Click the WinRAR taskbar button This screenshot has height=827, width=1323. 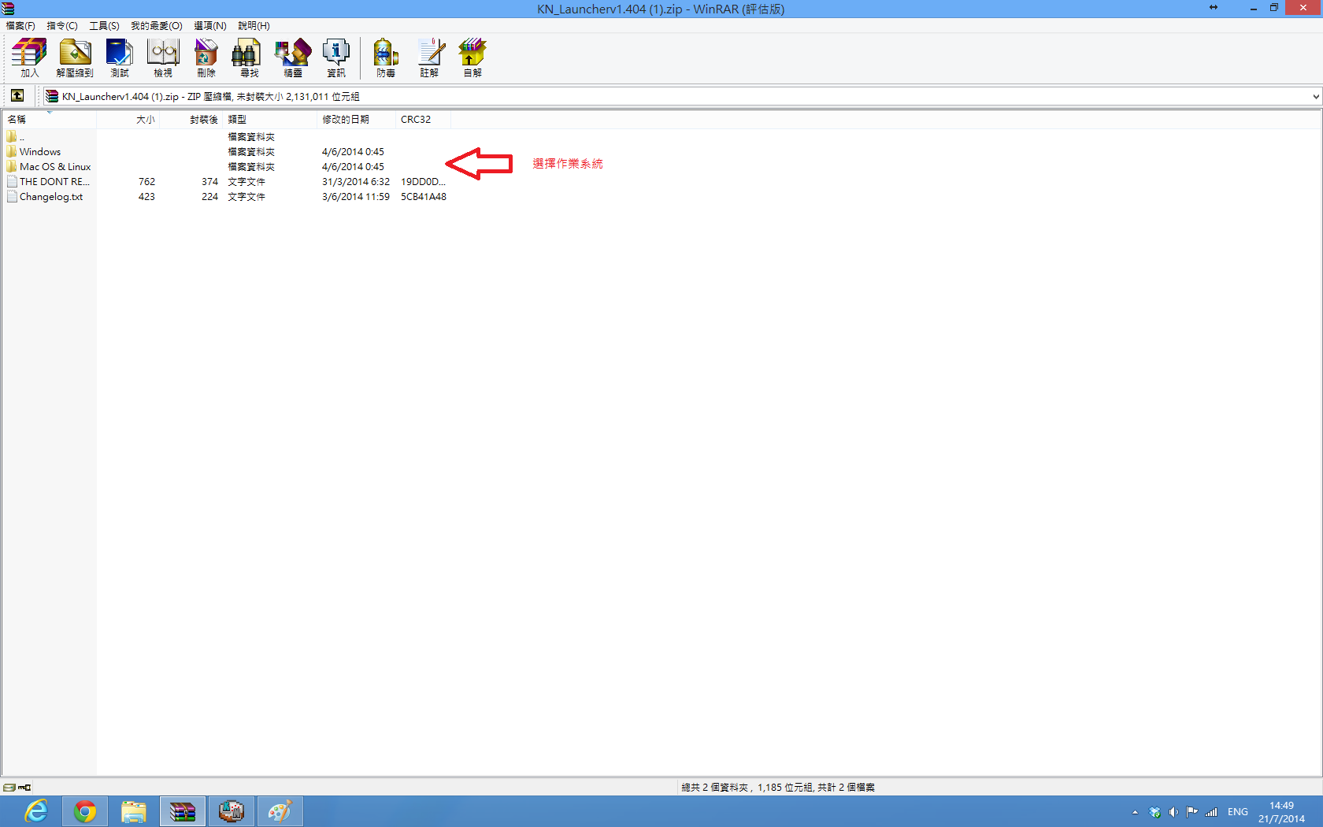click(x=183, y=811)
